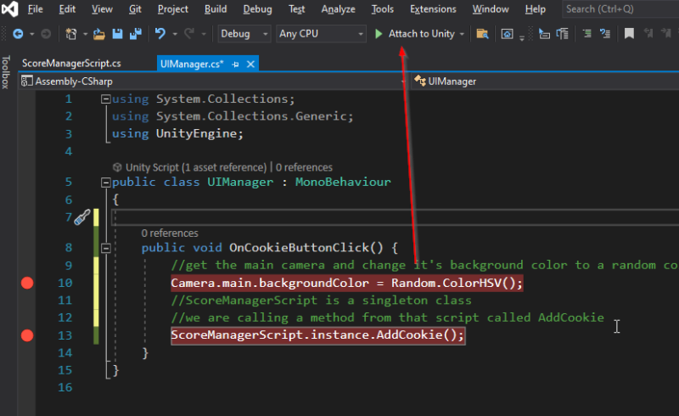This screenshot has width=679, height=416.
Task: Place cursor on empty line 7
Action: 395,217
